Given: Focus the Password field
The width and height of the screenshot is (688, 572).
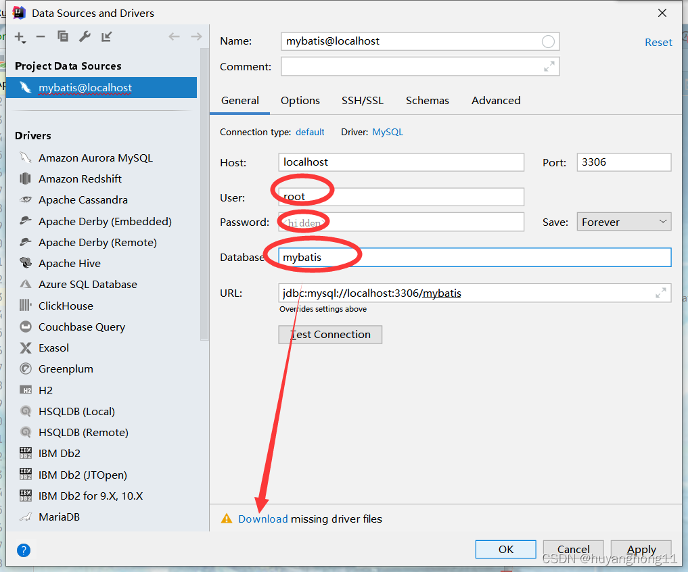Looking at the screenshot, I should [401, 222].
